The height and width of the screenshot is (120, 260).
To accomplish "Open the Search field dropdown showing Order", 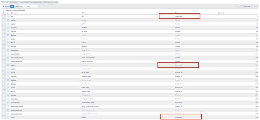I will point(22,6).
